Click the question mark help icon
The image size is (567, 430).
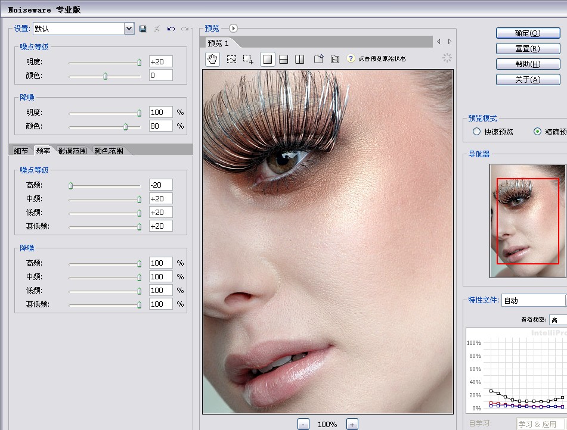tap(351, 59)
